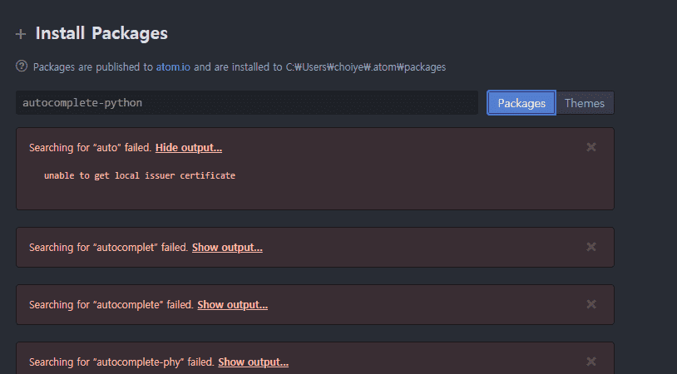The width and height of the screenshot is (677, 374).
Task: Expand Show output for "autocomplete-phy" error
Action: point(253,362)
